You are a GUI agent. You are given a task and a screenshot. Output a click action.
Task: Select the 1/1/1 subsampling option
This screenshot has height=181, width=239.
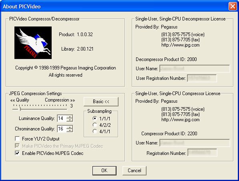click(94, 118)
